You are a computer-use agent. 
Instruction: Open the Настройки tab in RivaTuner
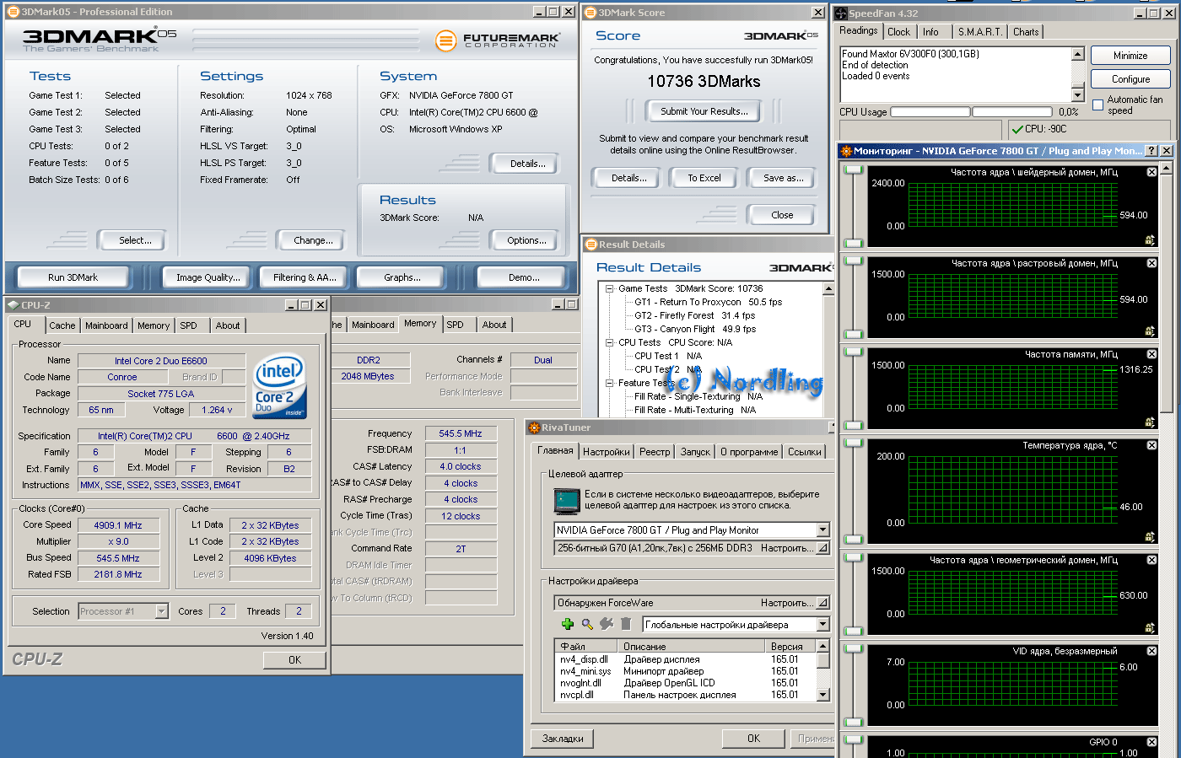606,452
